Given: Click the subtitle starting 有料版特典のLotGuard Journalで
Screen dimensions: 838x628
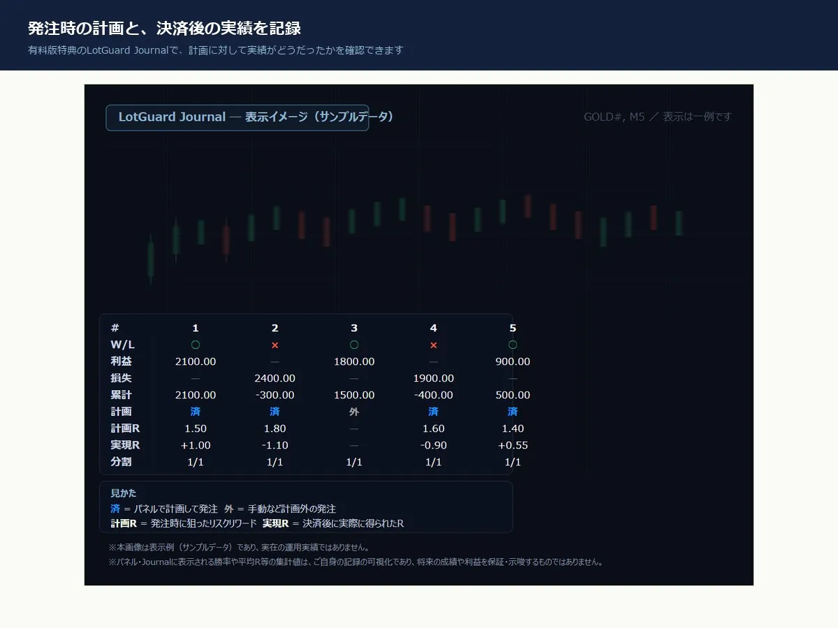Looking at the screenshot, I should pos(216,50).
